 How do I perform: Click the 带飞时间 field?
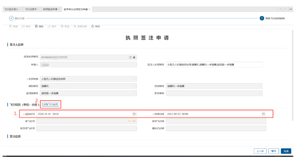pyautogui.click(x=216, y=121)
